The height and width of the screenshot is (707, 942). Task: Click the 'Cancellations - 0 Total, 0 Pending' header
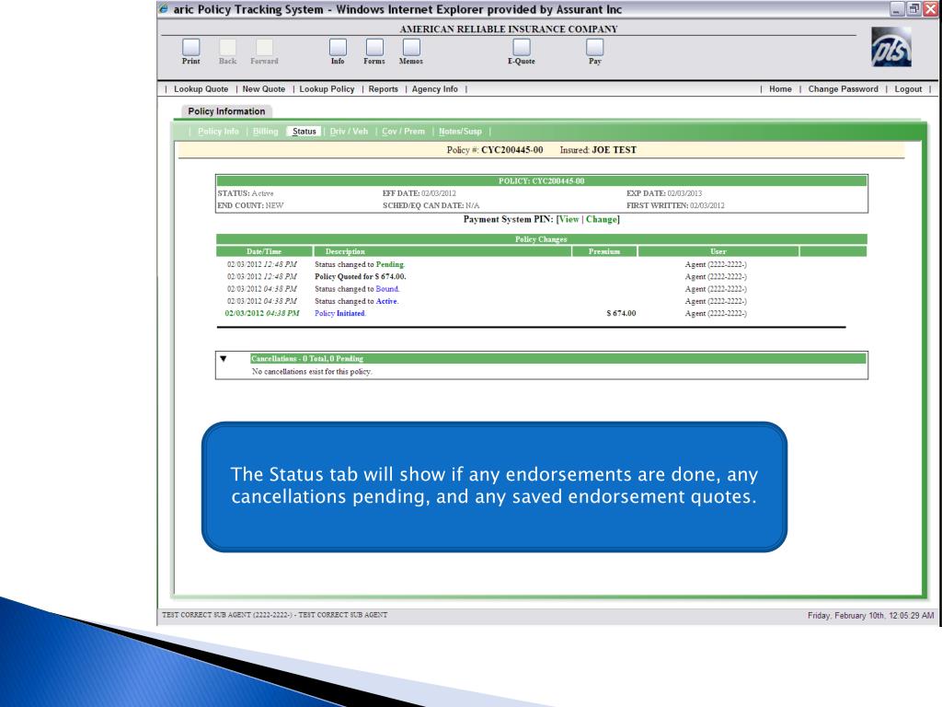click(558, 359)
